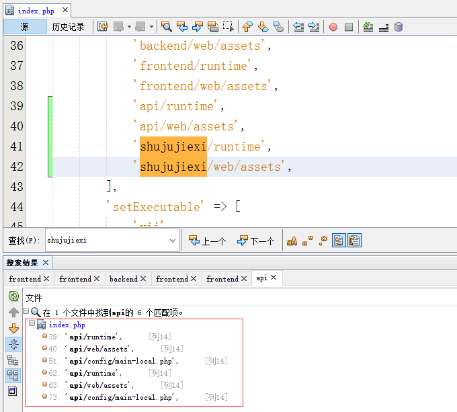The width and height of the screenshot is (457, 412).
Task: Open the find text history dropdown
Action: (172, 241)
